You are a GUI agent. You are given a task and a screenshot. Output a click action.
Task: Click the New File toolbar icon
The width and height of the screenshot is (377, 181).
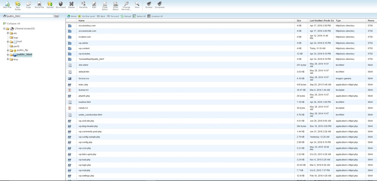click(x=7, y=4)
